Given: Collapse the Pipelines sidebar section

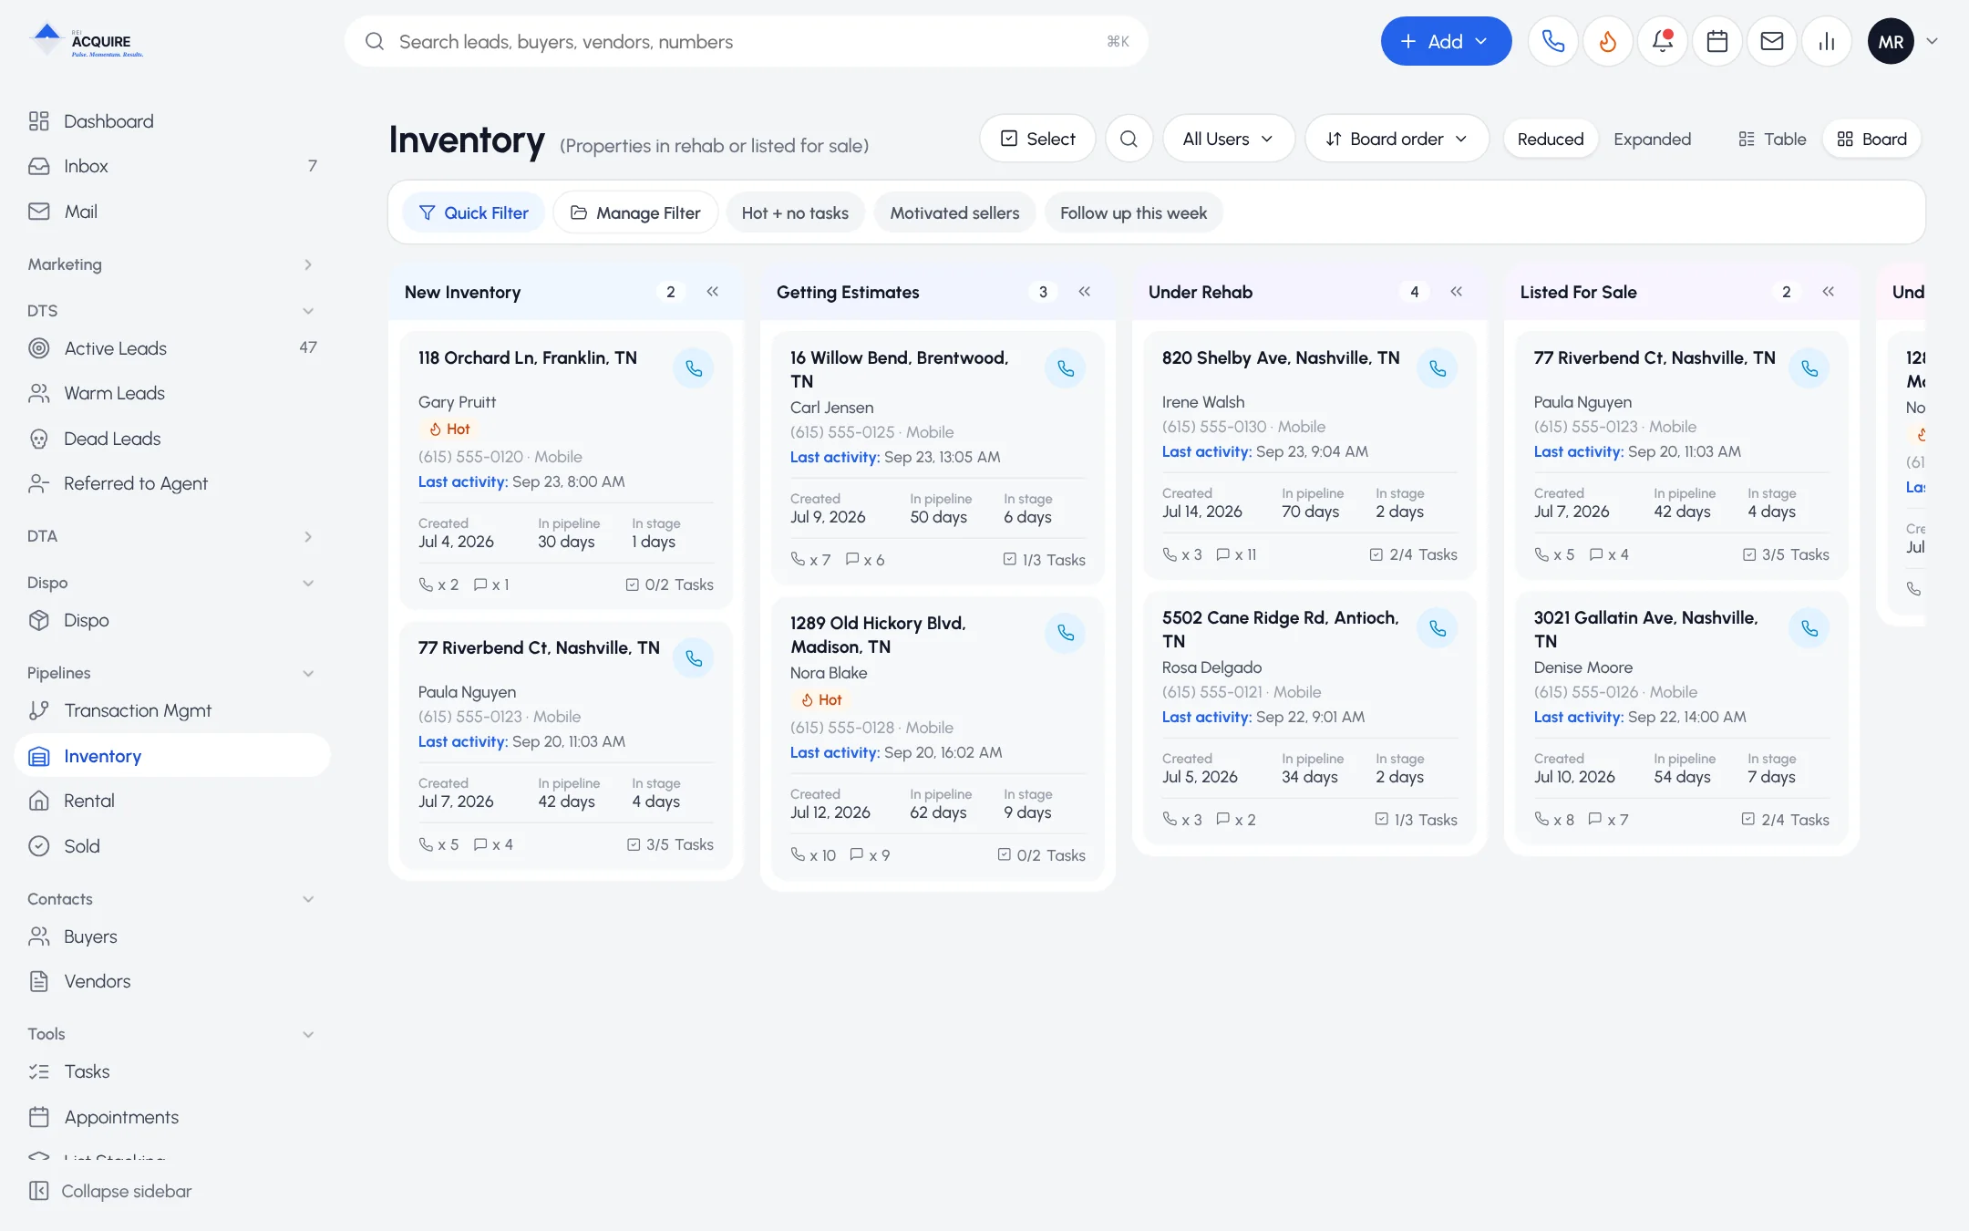Looking at the screenshot, I should coord(170,673).
